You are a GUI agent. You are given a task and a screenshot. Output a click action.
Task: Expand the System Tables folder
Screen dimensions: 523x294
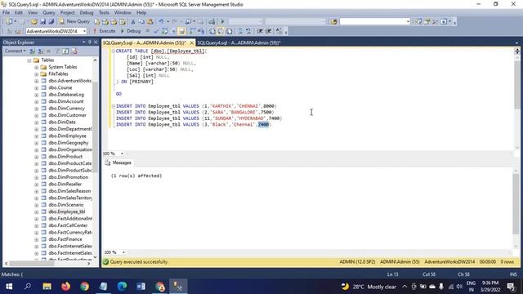coord(36,67)
